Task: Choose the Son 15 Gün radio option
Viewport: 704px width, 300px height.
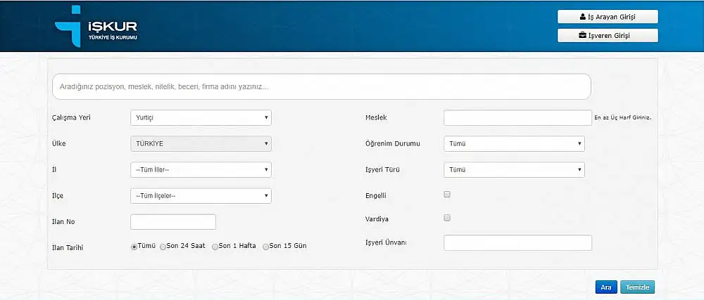Action: pyautogui.click(x=265, y=247)
